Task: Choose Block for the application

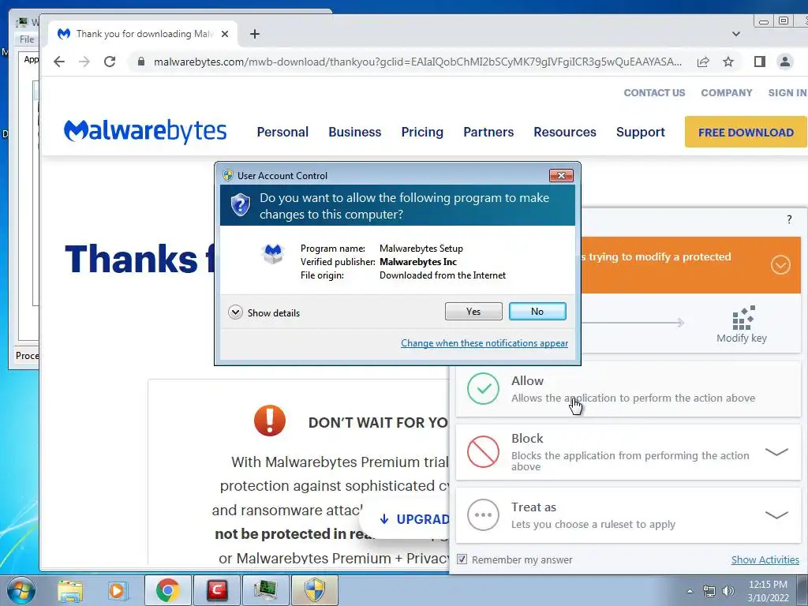Action: click(628, 452)
